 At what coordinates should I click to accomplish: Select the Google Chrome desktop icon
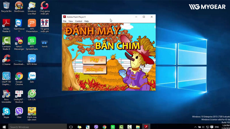(19, 76)
